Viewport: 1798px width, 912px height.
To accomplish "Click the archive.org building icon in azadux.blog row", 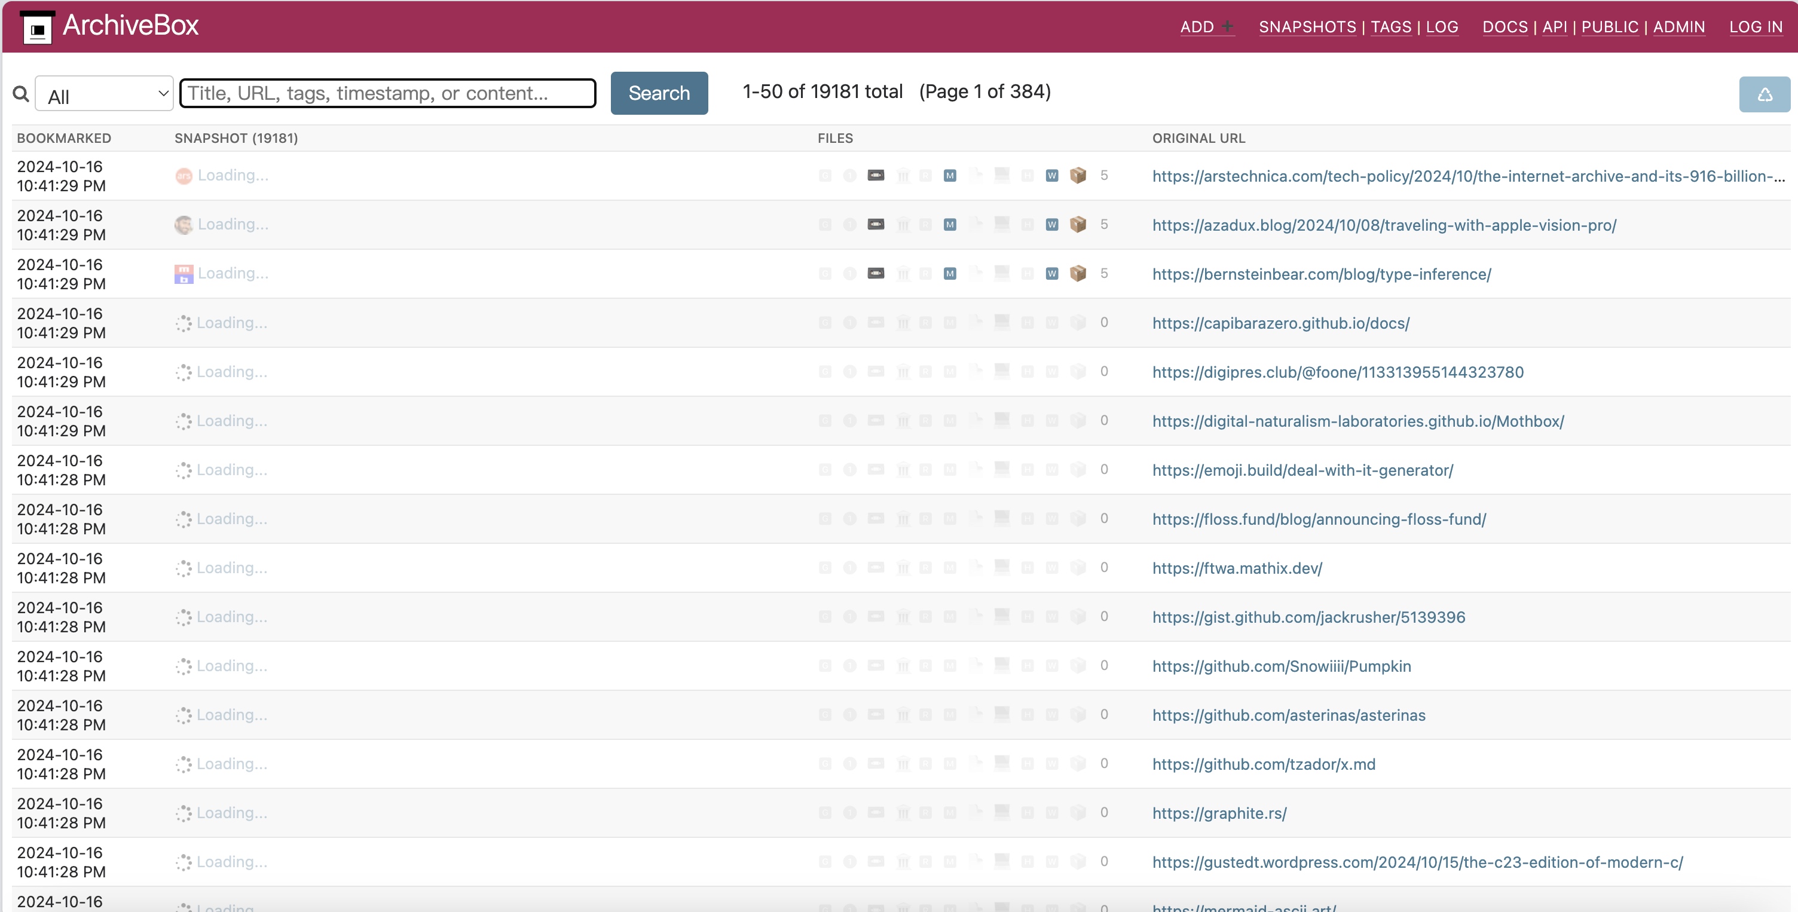I will [903, 224].
